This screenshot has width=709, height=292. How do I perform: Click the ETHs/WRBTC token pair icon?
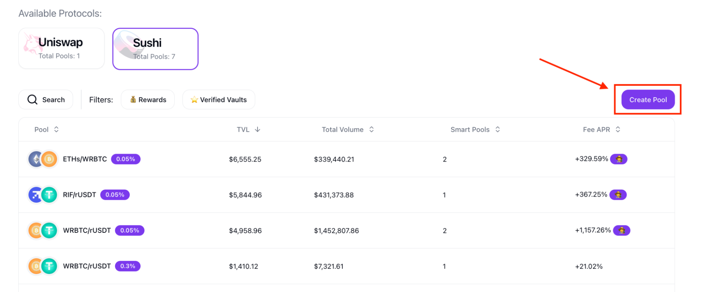click(43, 159)
